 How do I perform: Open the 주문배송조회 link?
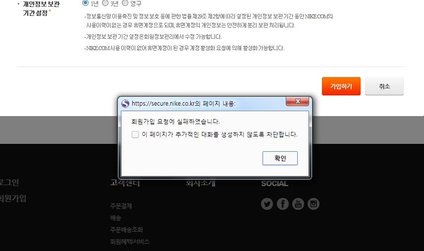coord(126,230)
